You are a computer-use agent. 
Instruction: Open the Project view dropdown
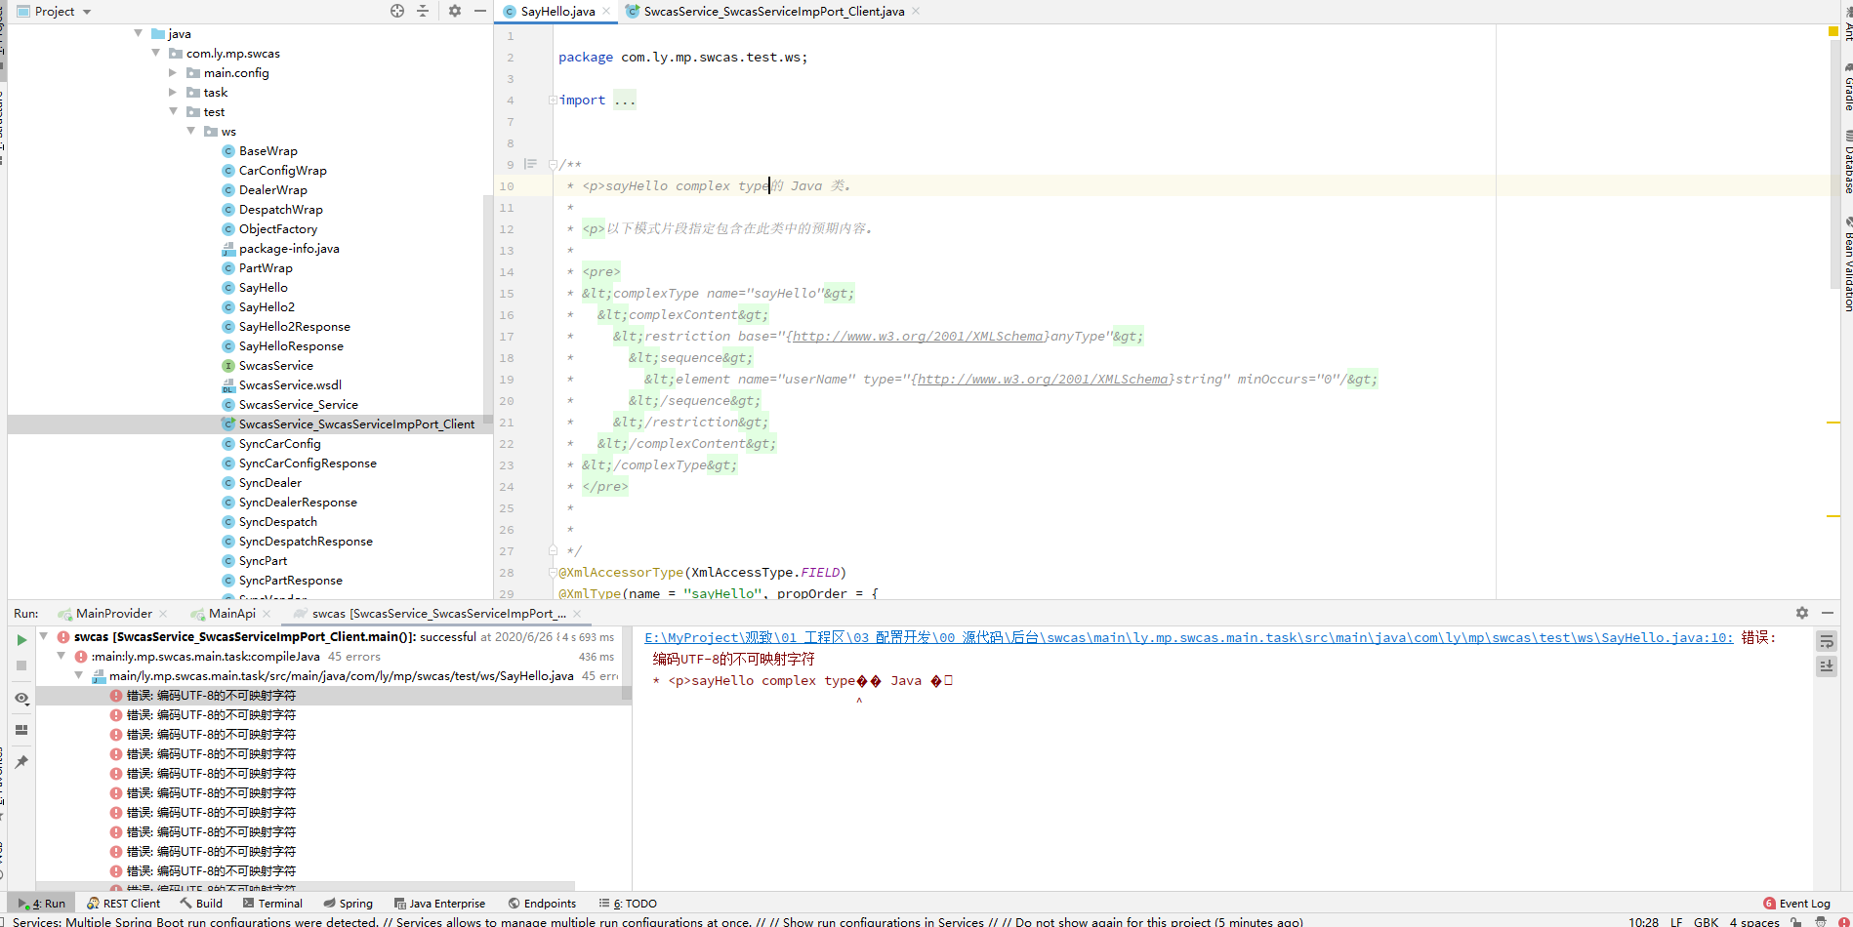click(x=54, y=12)
